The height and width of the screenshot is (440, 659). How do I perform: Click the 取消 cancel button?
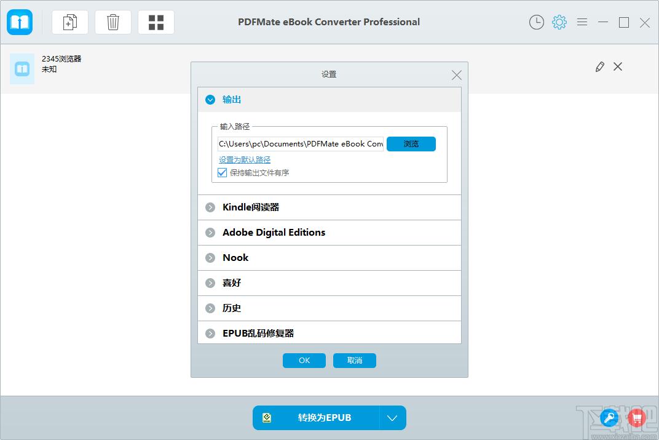(355, 361)
